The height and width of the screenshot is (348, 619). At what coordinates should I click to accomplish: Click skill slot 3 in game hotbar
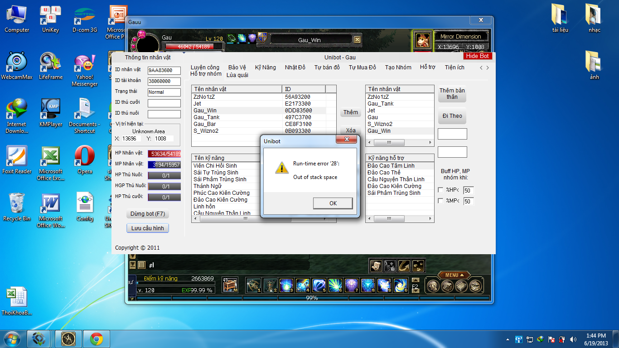coord(286,285)
